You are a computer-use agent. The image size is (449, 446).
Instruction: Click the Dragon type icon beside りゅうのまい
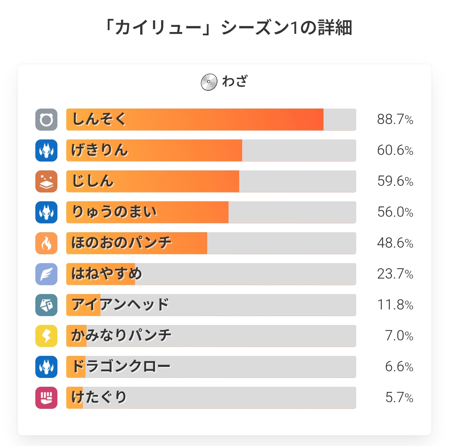coord(46,212)
